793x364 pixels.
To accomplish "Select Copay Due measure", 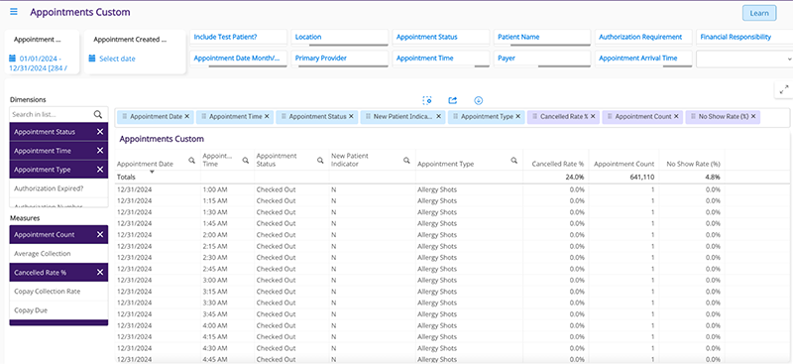I will point(58,310).
